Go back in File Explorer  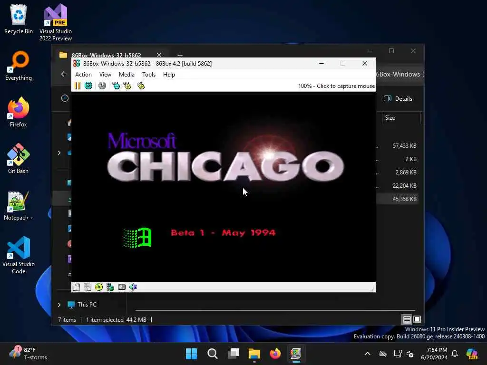click(x=64, y=74)
